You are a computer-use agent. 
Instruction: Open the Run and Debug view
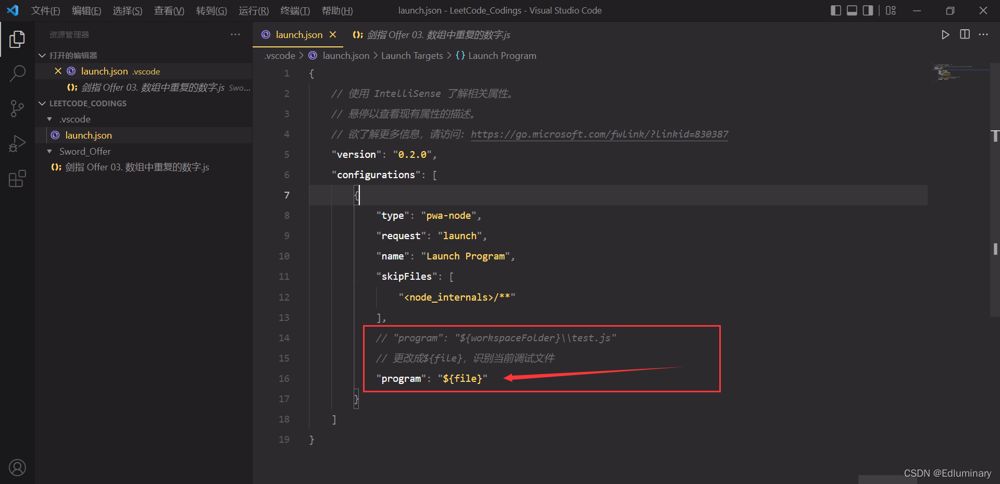17,143
